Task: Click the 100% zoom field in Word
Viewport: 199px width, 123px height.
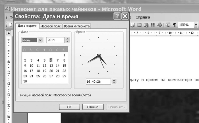Action: 186,25
